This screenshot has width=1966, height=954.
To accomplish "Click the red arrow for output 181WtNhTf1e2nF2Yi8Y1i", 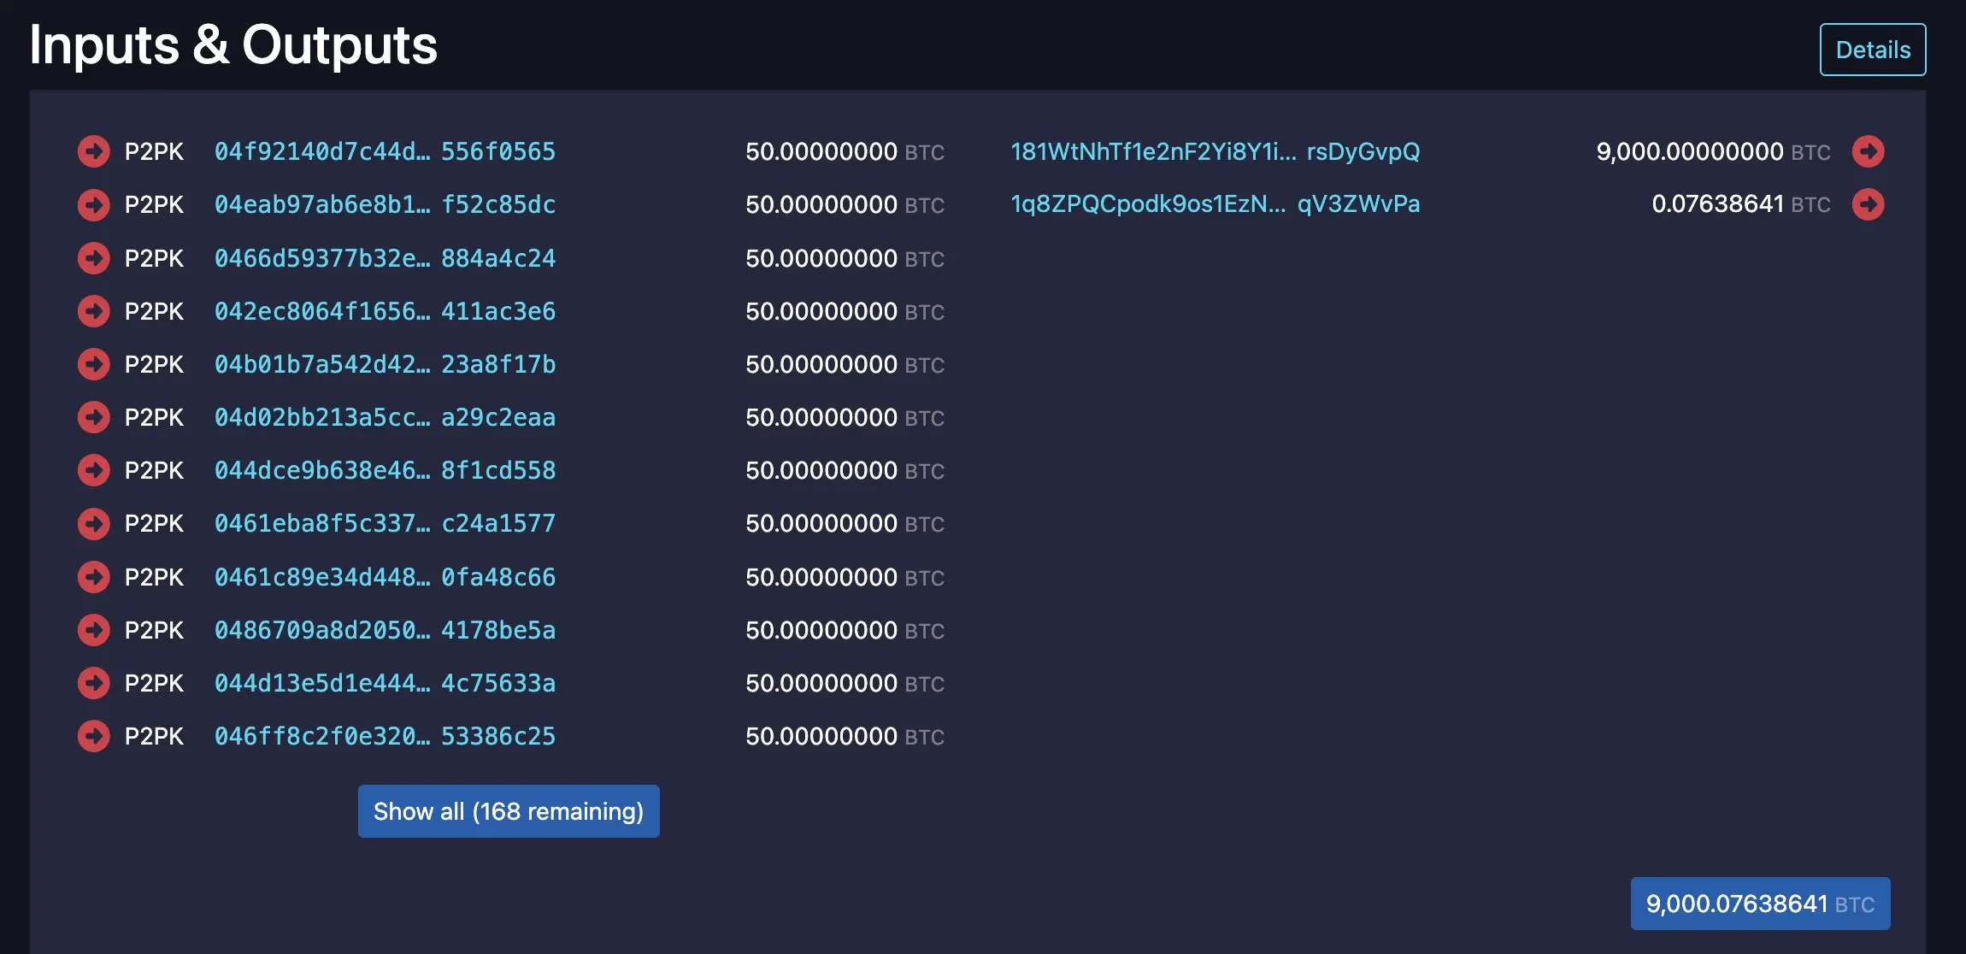I will pyautogui.click(x=1870, y=151).
